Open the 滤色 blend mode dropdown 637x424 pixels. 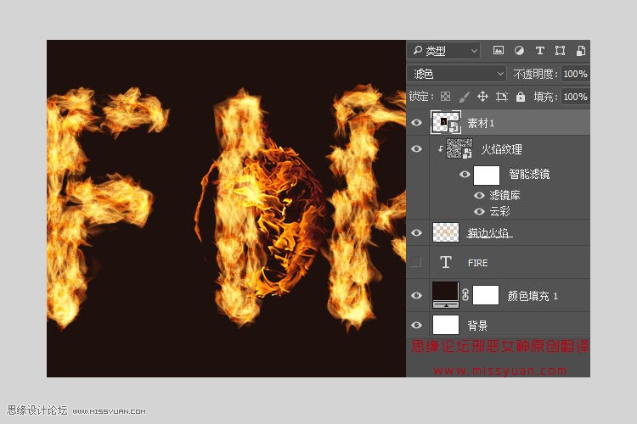pos(457,74)
